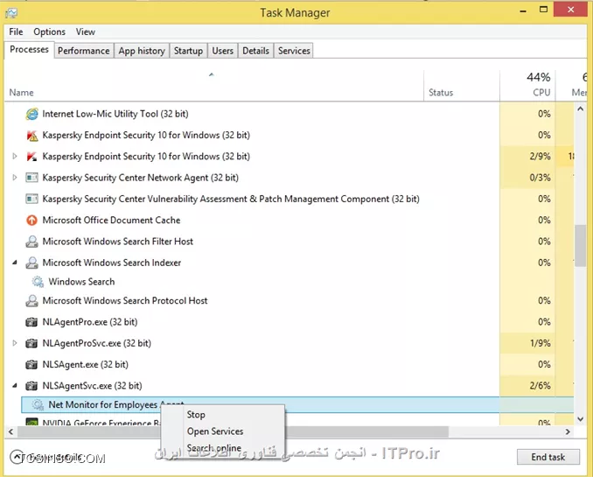
Task: Select the NLSAgent.exe (32 bit) row
Action: [x=290, y=365]
